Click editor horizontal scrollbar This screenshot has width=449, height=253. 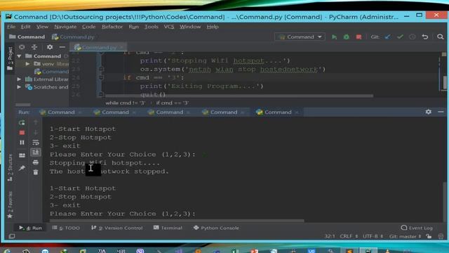click(x=239, y=96)
